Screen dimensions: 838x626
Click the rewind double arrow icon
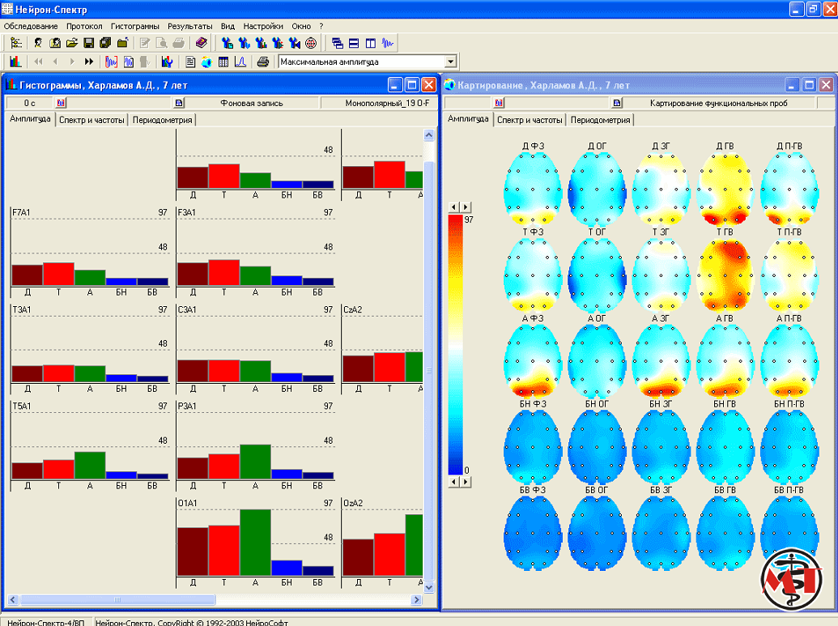(x=39, y=62)
